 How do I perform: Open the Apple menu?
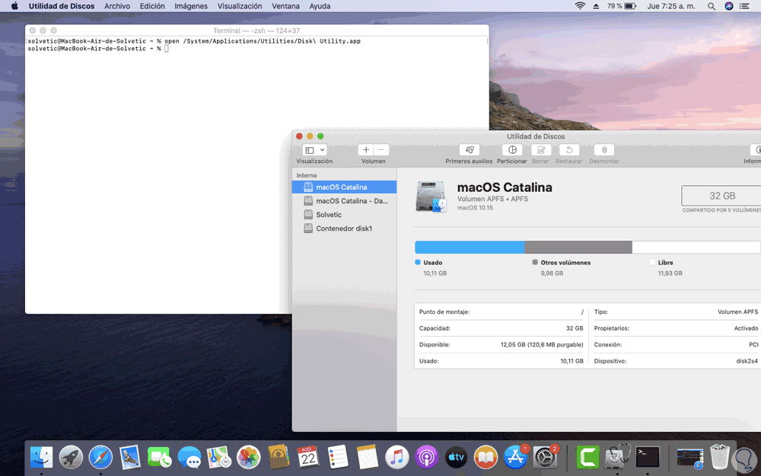(14, 6)
